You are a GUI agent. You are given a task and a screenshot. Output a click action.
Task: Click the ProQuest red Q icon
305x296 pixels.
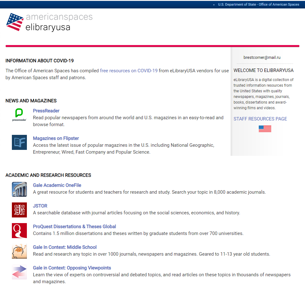click(19, 231)
